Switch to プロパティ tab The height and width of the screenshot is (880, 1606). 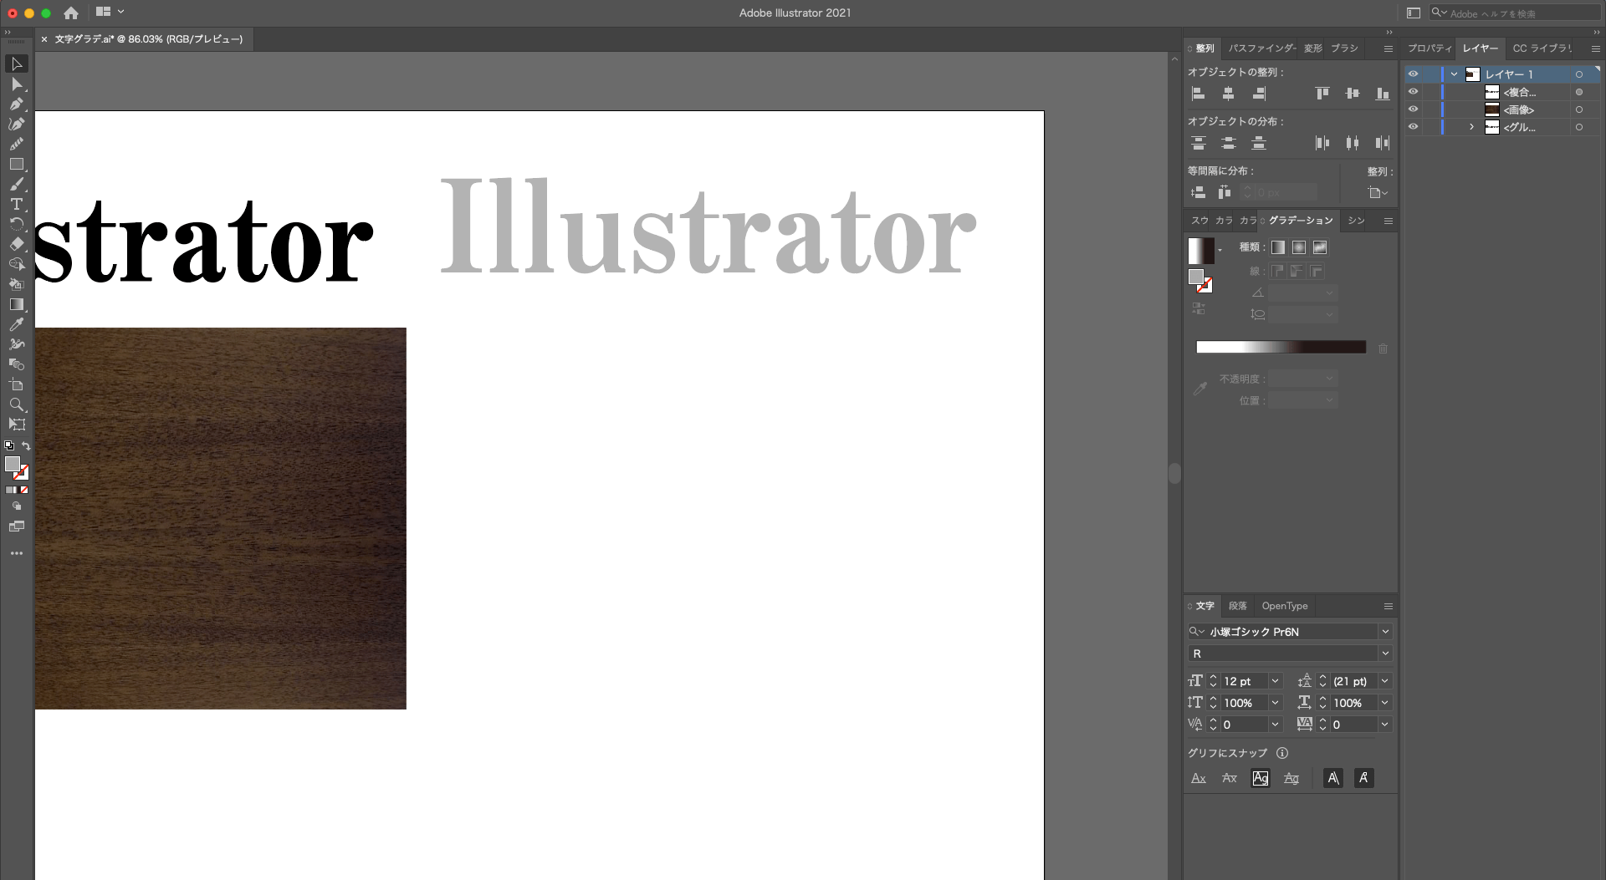click(1429, 48)
